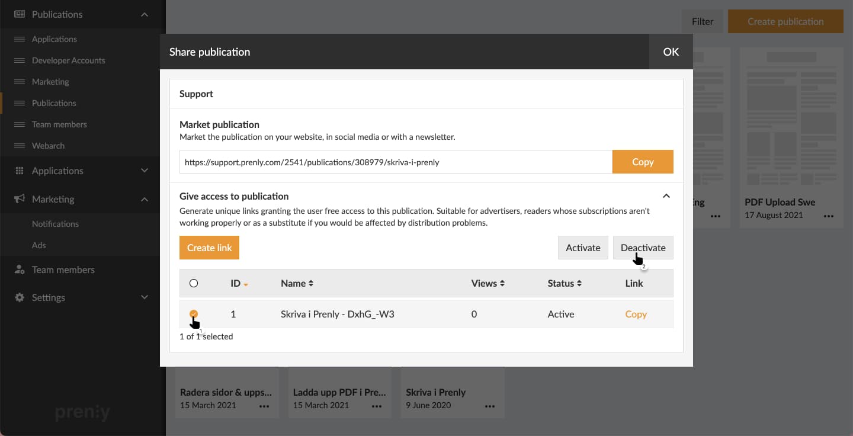This screenshot has width=853, height=436.
Task: Toggle the select-all circle in table header
Action: coord(194,283)
